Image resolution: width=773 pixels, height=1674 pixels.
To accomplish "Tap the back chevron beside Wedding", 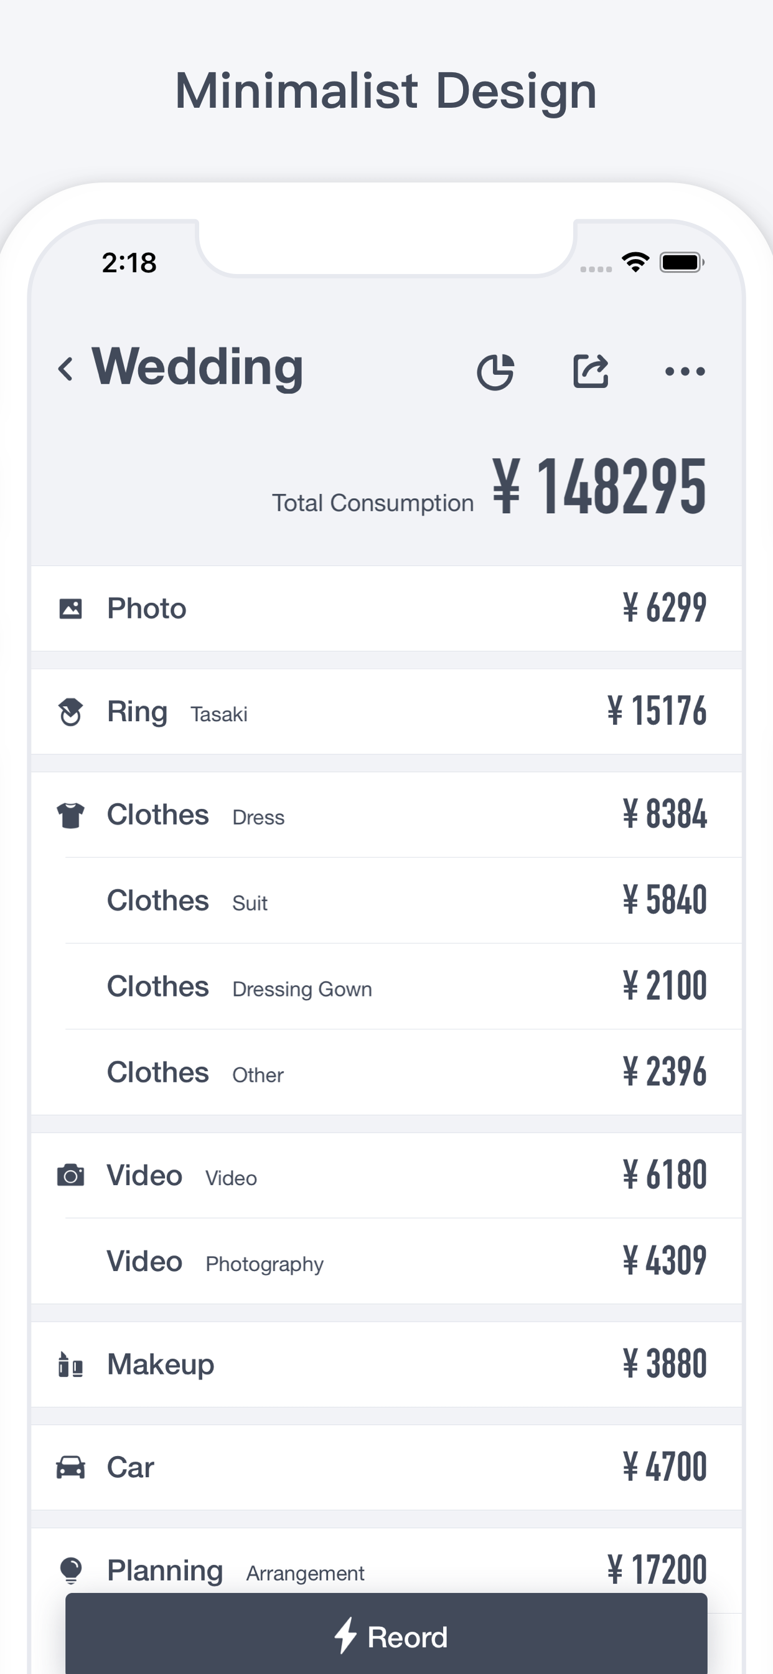I will coord(65,369).
